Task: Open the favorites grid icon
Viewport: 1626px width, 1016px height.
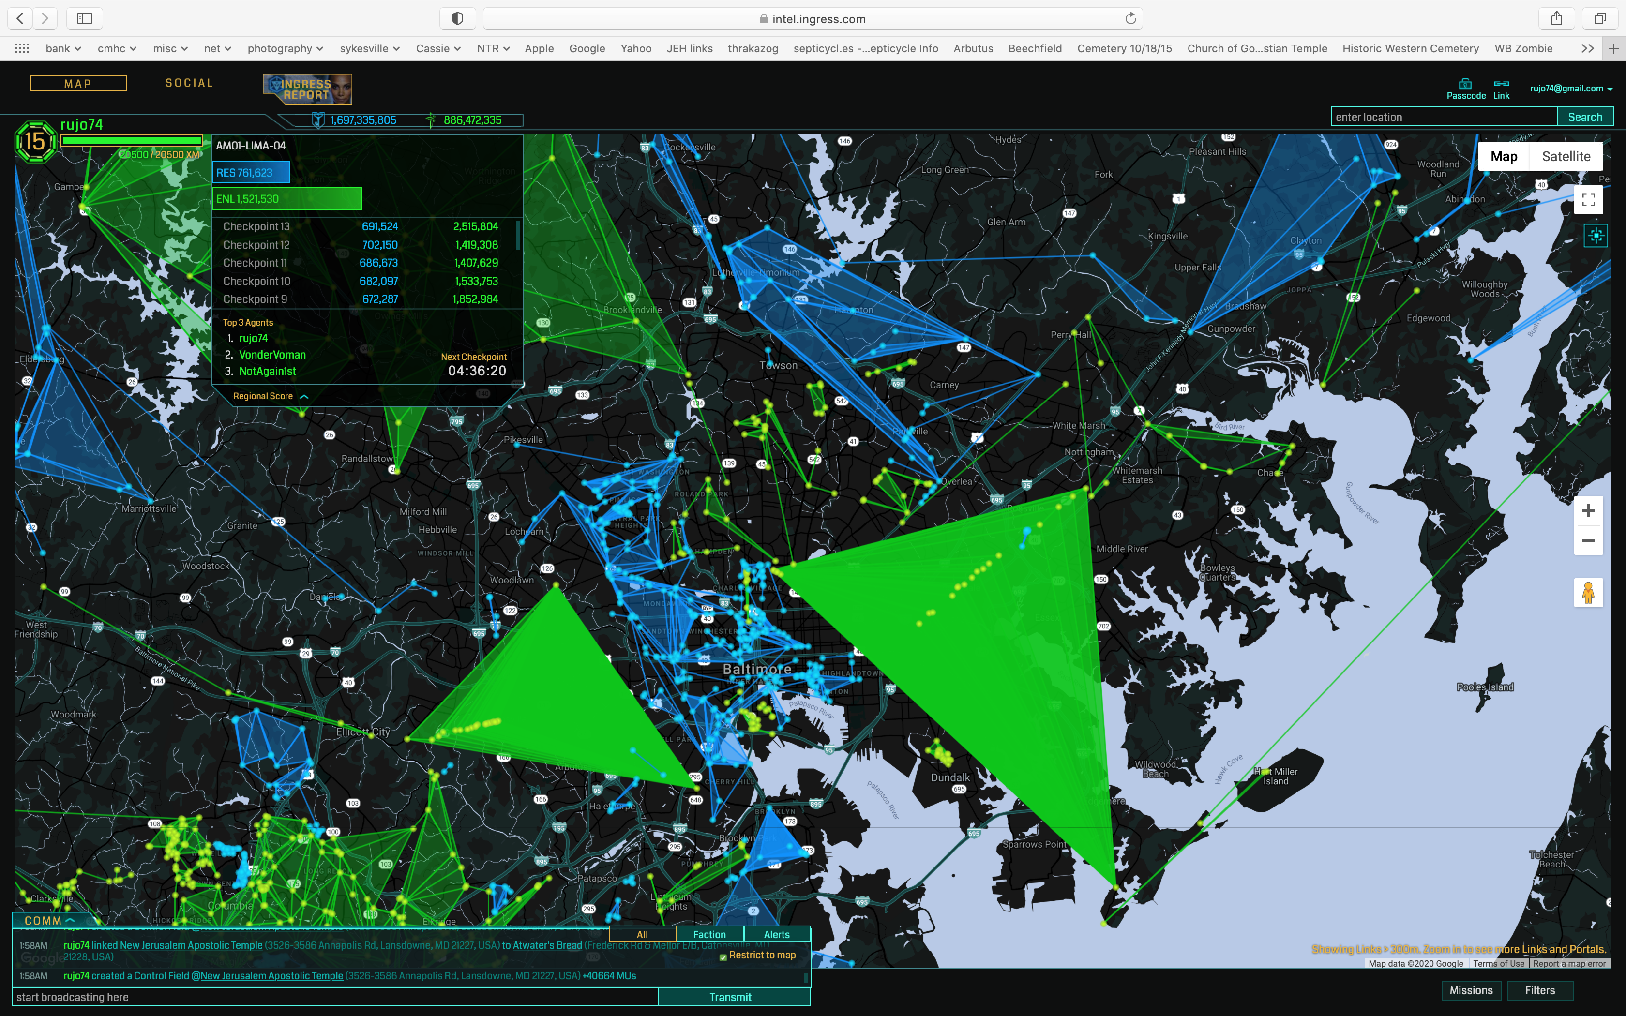Action: 21,48
